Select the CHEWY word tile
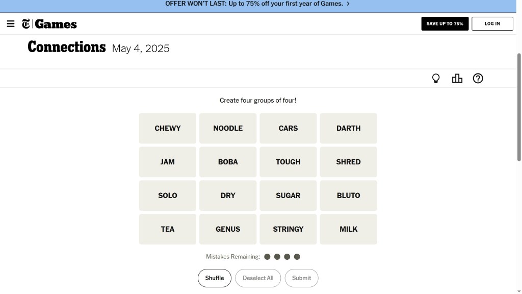This screenshot has width=522, height=294. tap(168, 129)
